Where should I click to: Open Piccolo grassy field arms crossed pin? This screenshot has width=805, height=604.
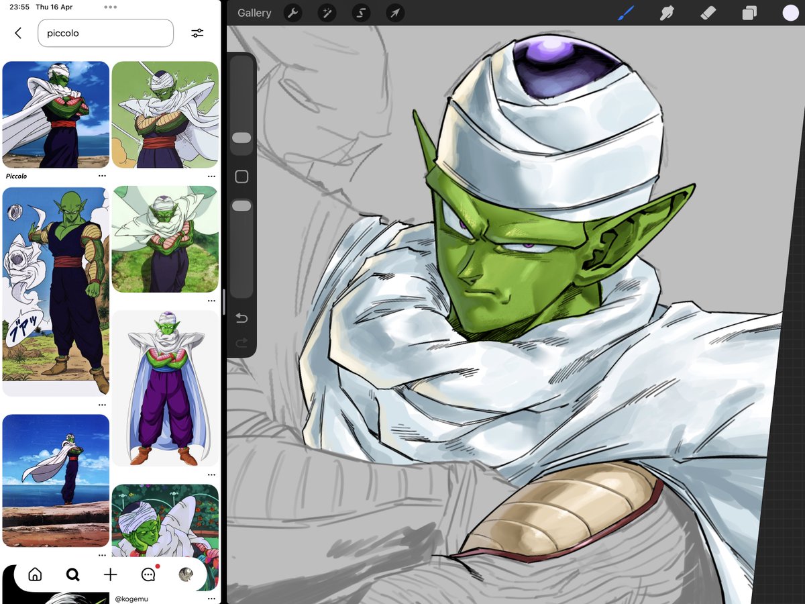165,240
